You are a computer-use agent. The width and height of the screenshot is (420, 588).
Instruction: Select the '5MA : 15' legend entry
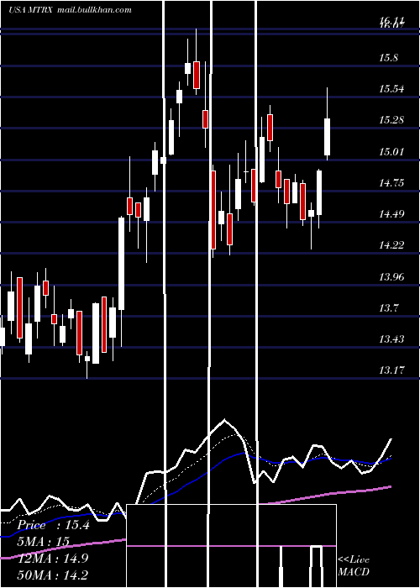[44, 542]
